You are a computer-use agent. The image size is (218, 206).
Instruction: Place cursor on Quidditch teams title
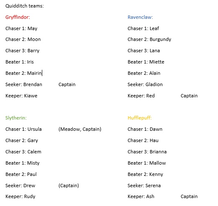25,6
